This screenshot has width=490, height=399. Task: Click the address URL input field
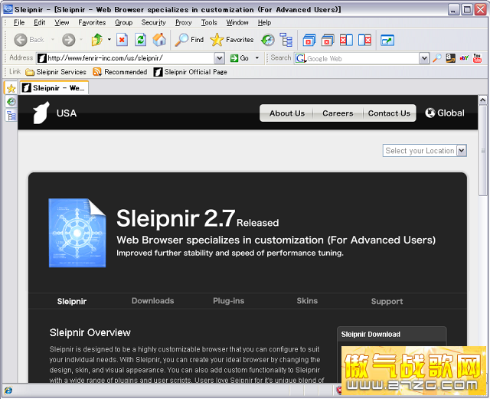[126, 58]
